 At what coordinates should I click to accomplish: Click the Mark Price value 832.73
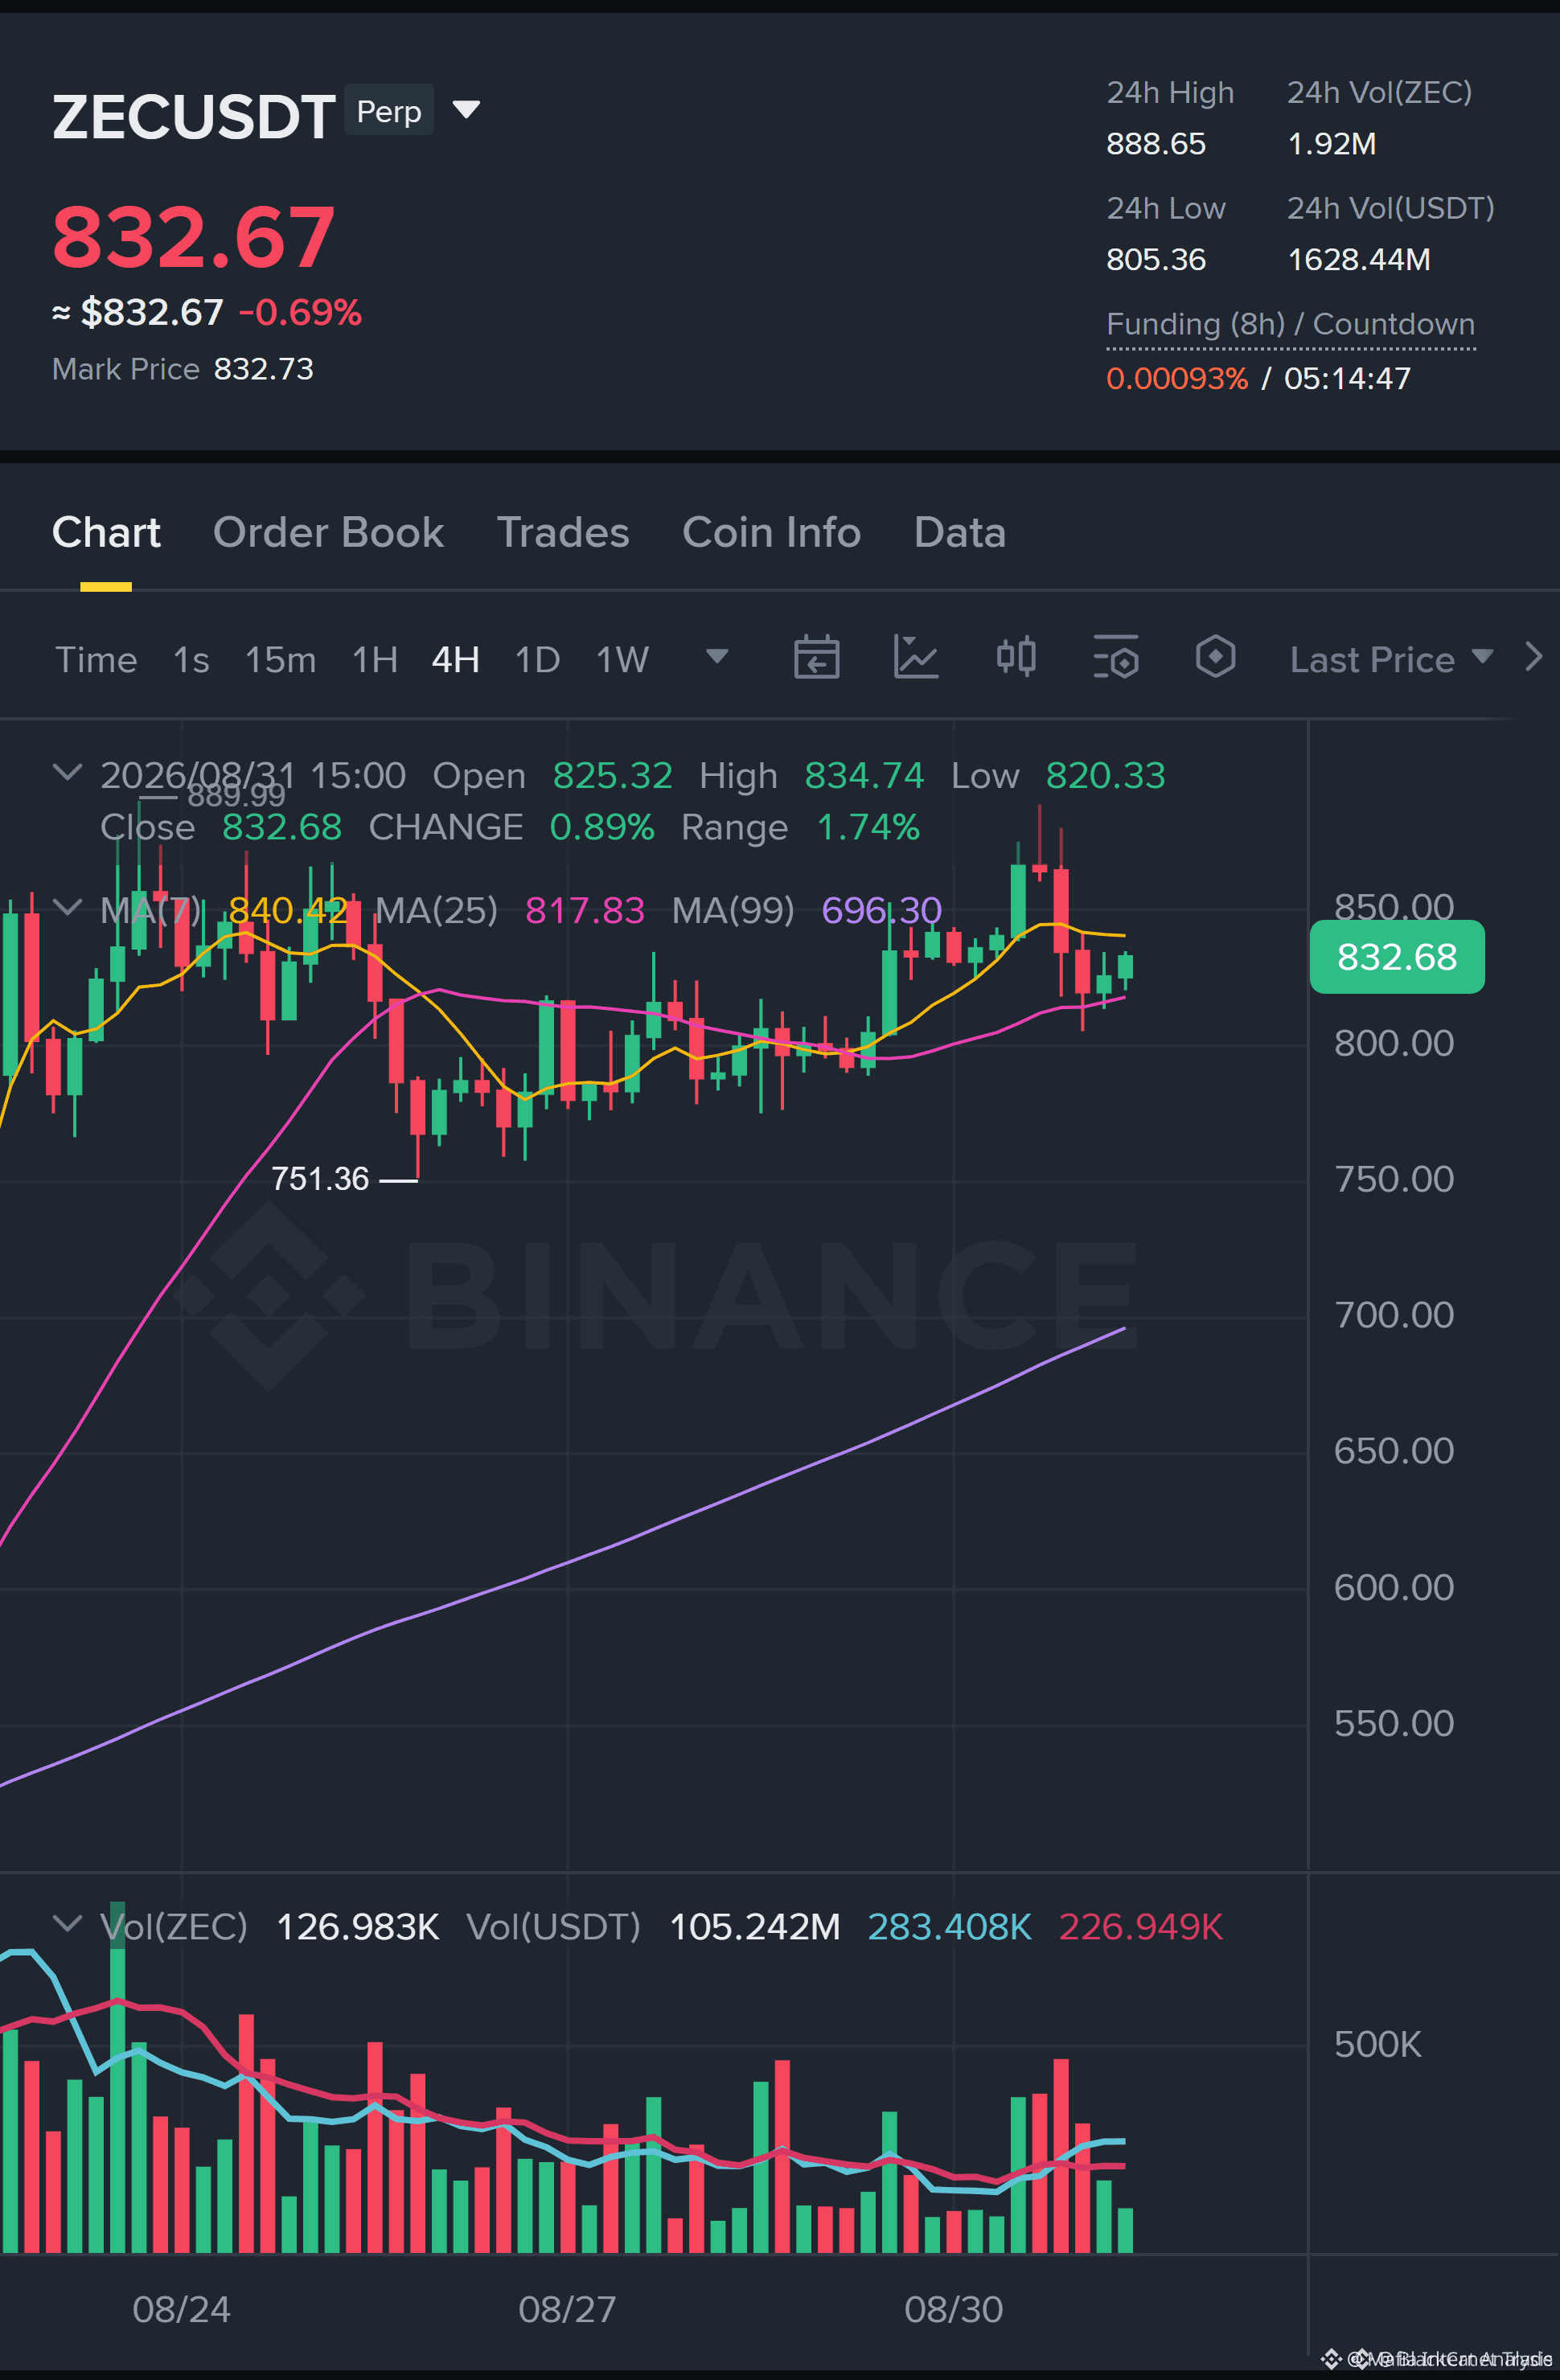(264, 369)
